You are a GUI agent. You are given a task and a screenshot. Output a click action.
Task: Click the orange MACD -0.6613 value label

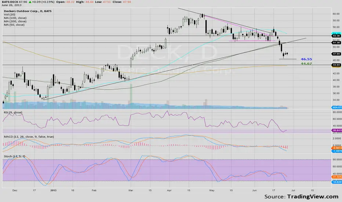(337, 148)
